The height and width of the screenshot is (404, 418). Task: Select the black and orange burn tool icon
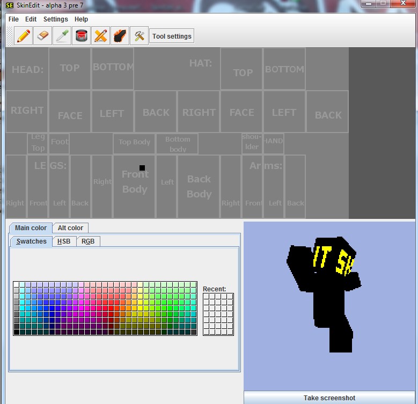click(120, 36)
